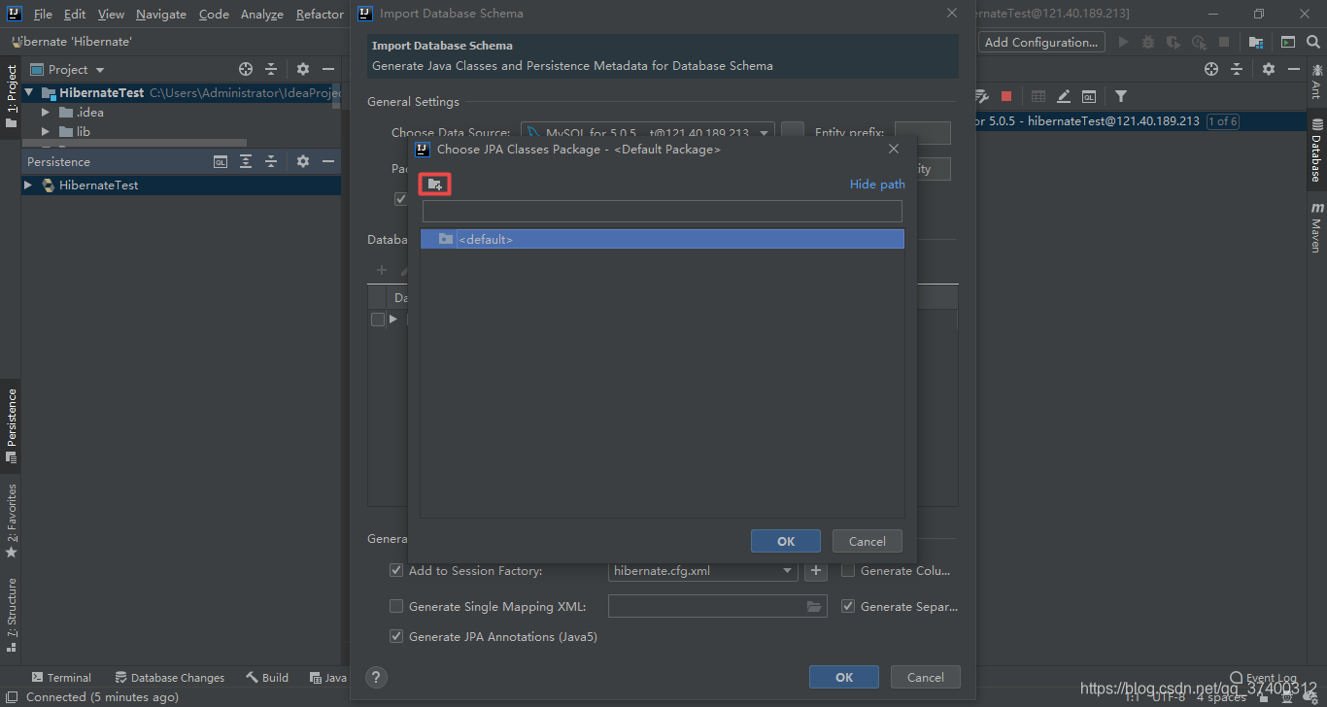Click OK in Choose JPA Classes Package dialog
The width and height of the screenshot is (1327, 707).
point(786,541)
